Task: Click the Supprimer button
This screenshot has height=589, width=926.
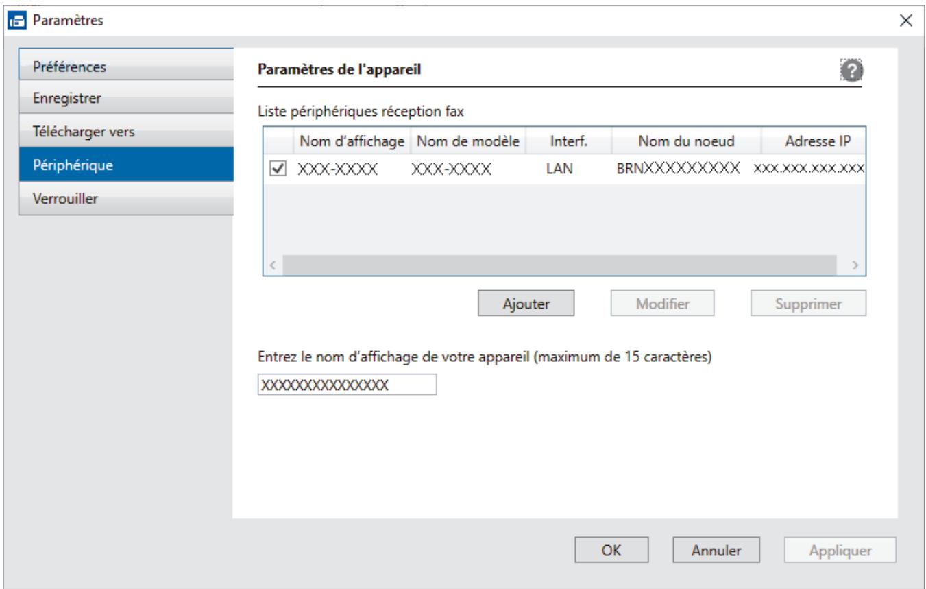Action: point(809,303)
